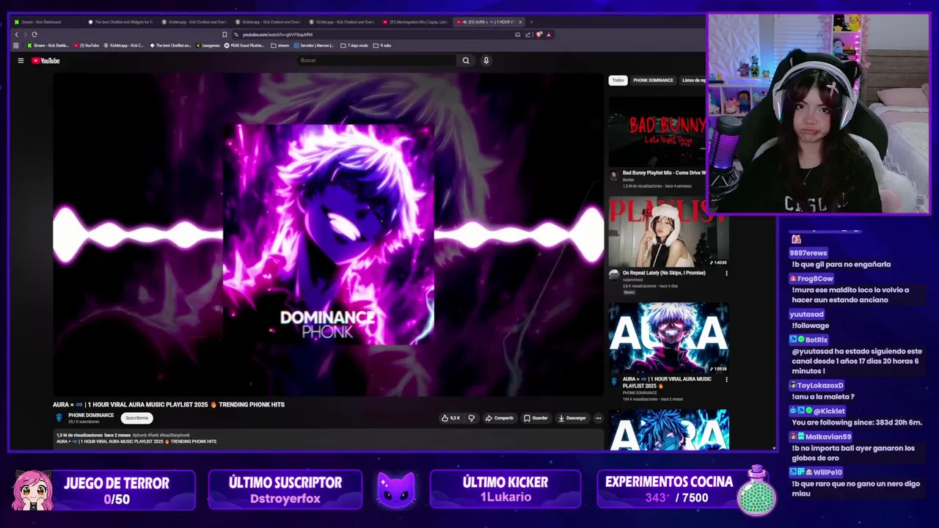Open the R subs bookmarks folder
This screenshot has height=528, width=939.
(382, 45)
